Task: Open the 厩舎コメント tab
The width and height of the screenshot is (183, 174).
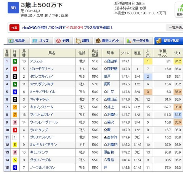Action: tap(109, 41)
